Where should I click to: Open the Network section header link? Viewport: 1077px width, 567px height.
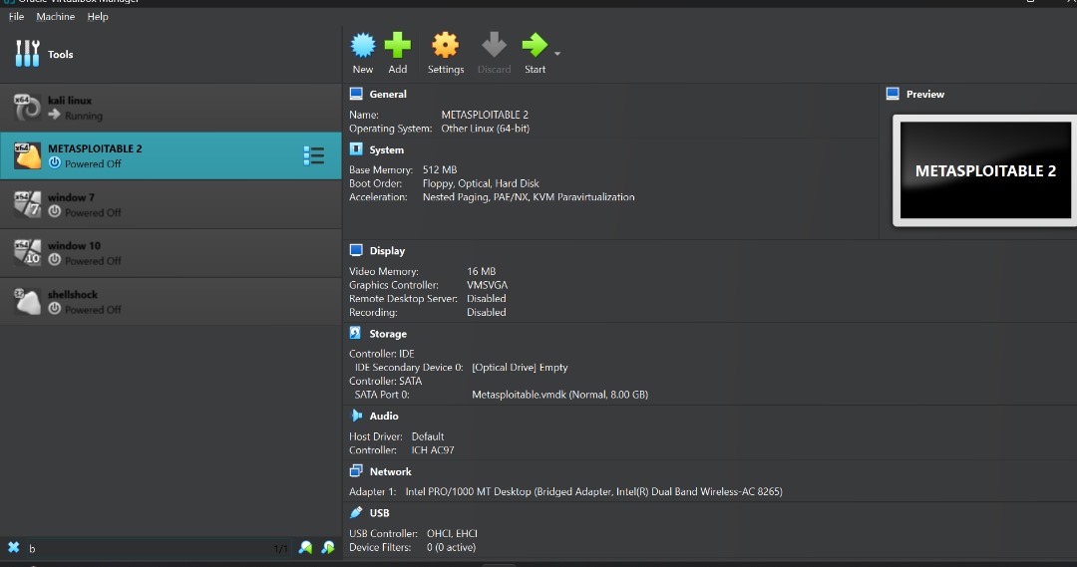click(391, 471)
